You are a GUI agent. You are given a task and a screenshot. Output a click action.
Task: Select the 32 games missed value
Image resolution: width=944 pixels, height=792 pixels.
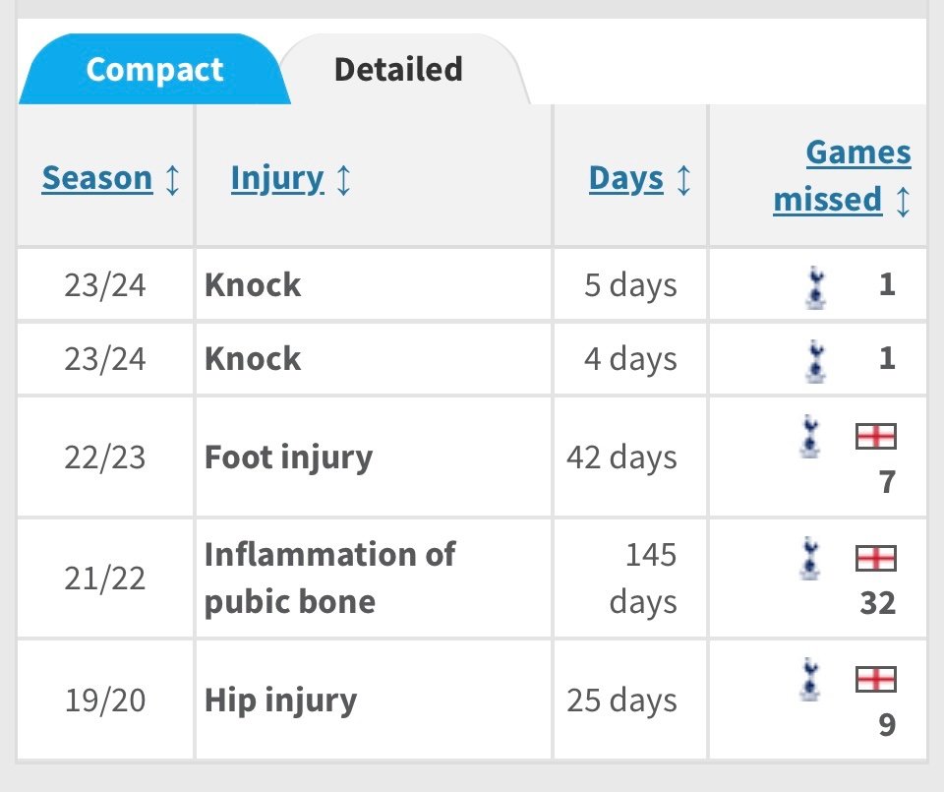point(878,603)
